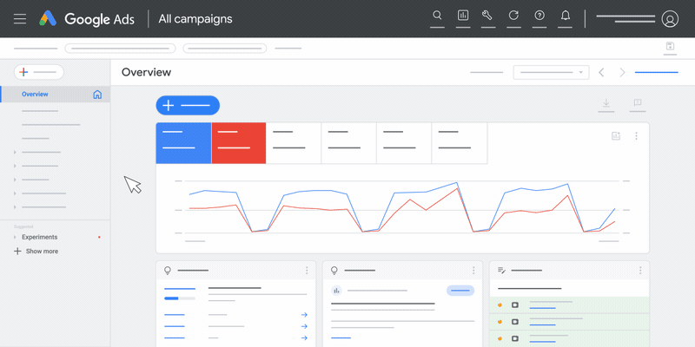The image size is (695, 347).
Task: Click the All campaigns title
Action: 195,19
